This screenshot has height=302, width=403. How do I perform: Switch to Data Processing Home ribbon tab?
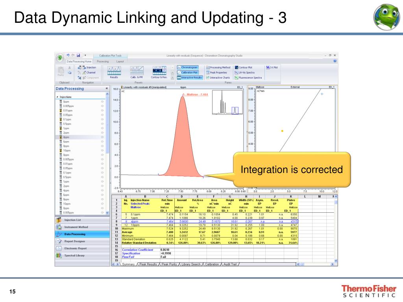(x=79, y=61)
